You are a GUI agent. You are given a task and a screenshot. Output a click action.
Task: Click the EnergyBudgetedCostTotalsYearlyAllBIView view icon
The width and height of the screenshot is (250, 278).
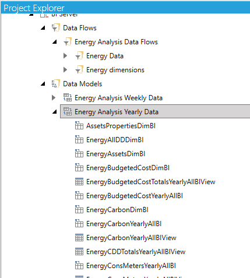79,182
